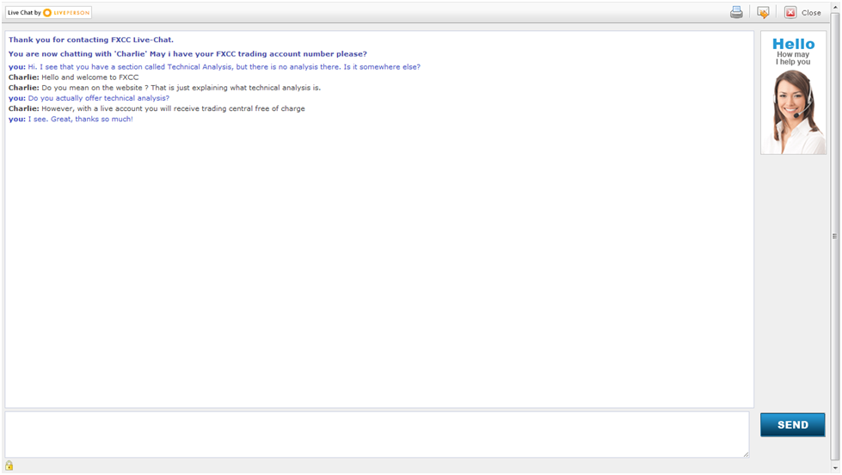Click the 'I see. Great, thanks so much!' message
Image resolution: width=842 pixels, height=475 pixels.
point(71,120)
